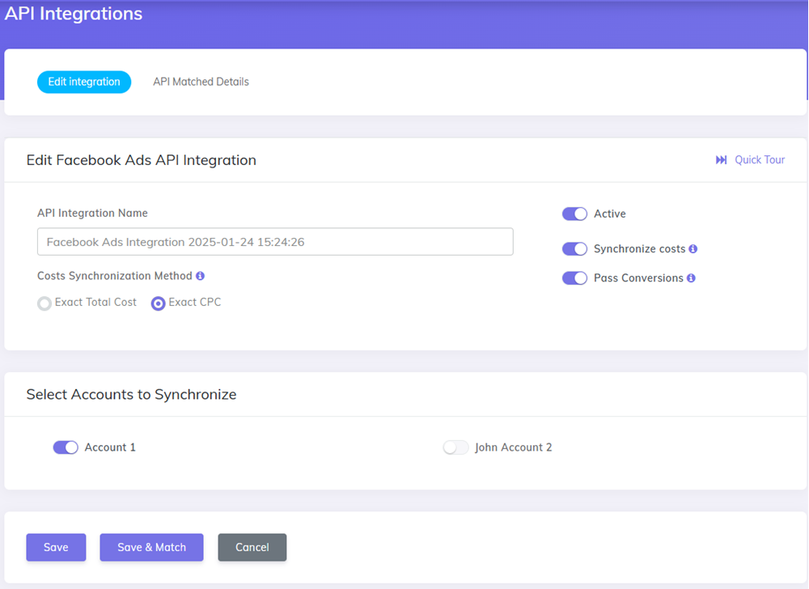Turn off the Pass Conversions switch
809x589 pixels.
[574, 278]
